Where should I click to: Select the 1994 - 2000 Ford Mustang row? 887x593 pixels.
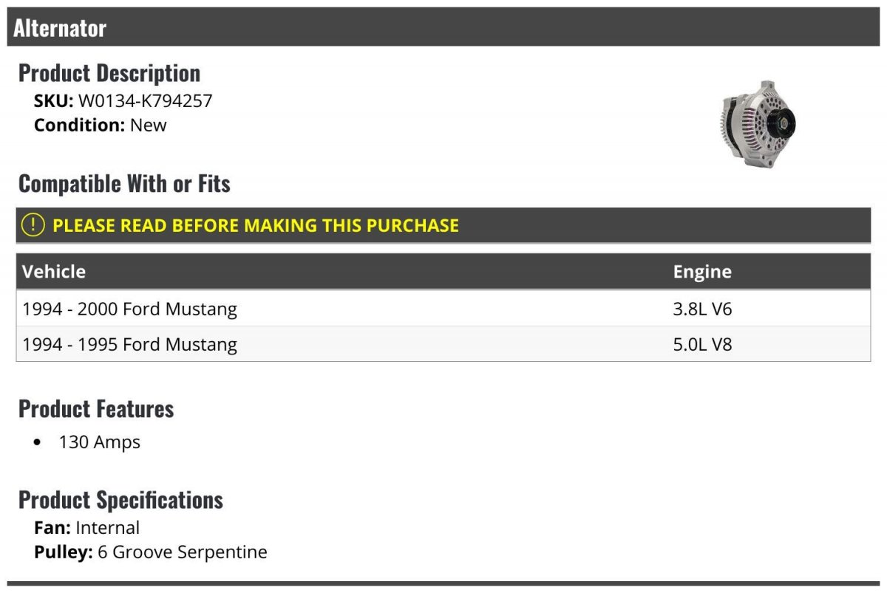coord(130,309)
